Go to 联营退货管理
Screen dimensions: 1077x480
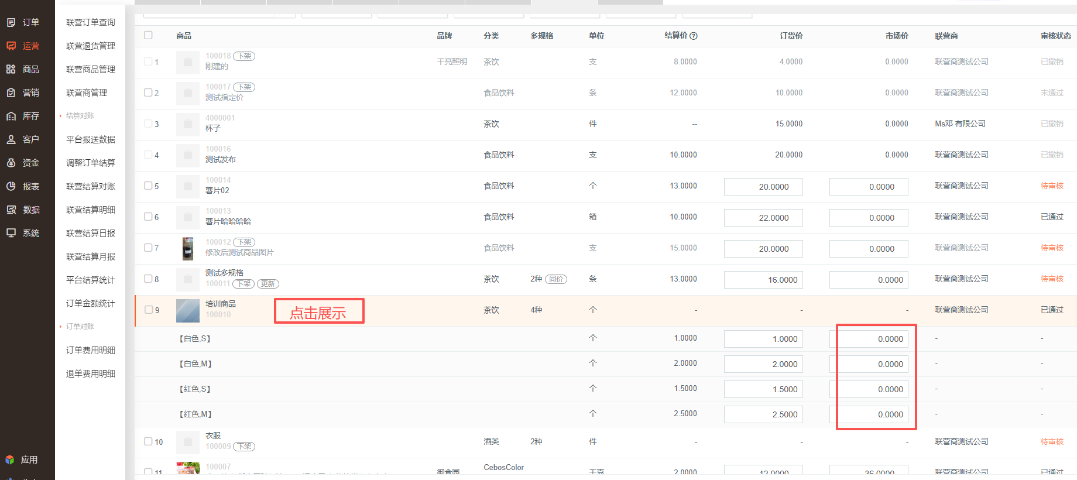91,46
